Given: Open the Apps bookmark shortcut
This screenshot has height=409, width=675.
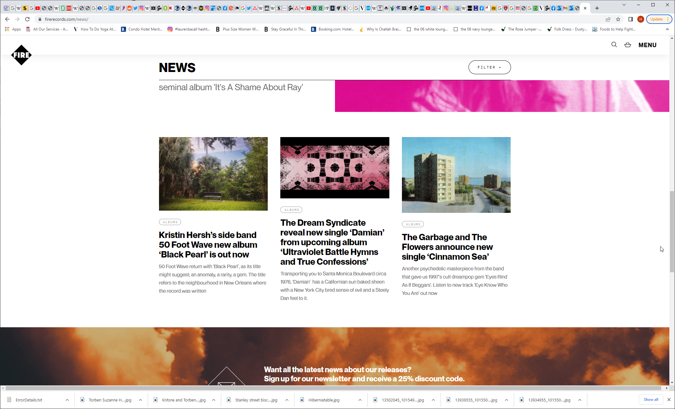Looking at the screenshot, I should (13, 29).
